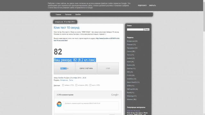Click the commenter avatar picture

(x=59, y=104)
